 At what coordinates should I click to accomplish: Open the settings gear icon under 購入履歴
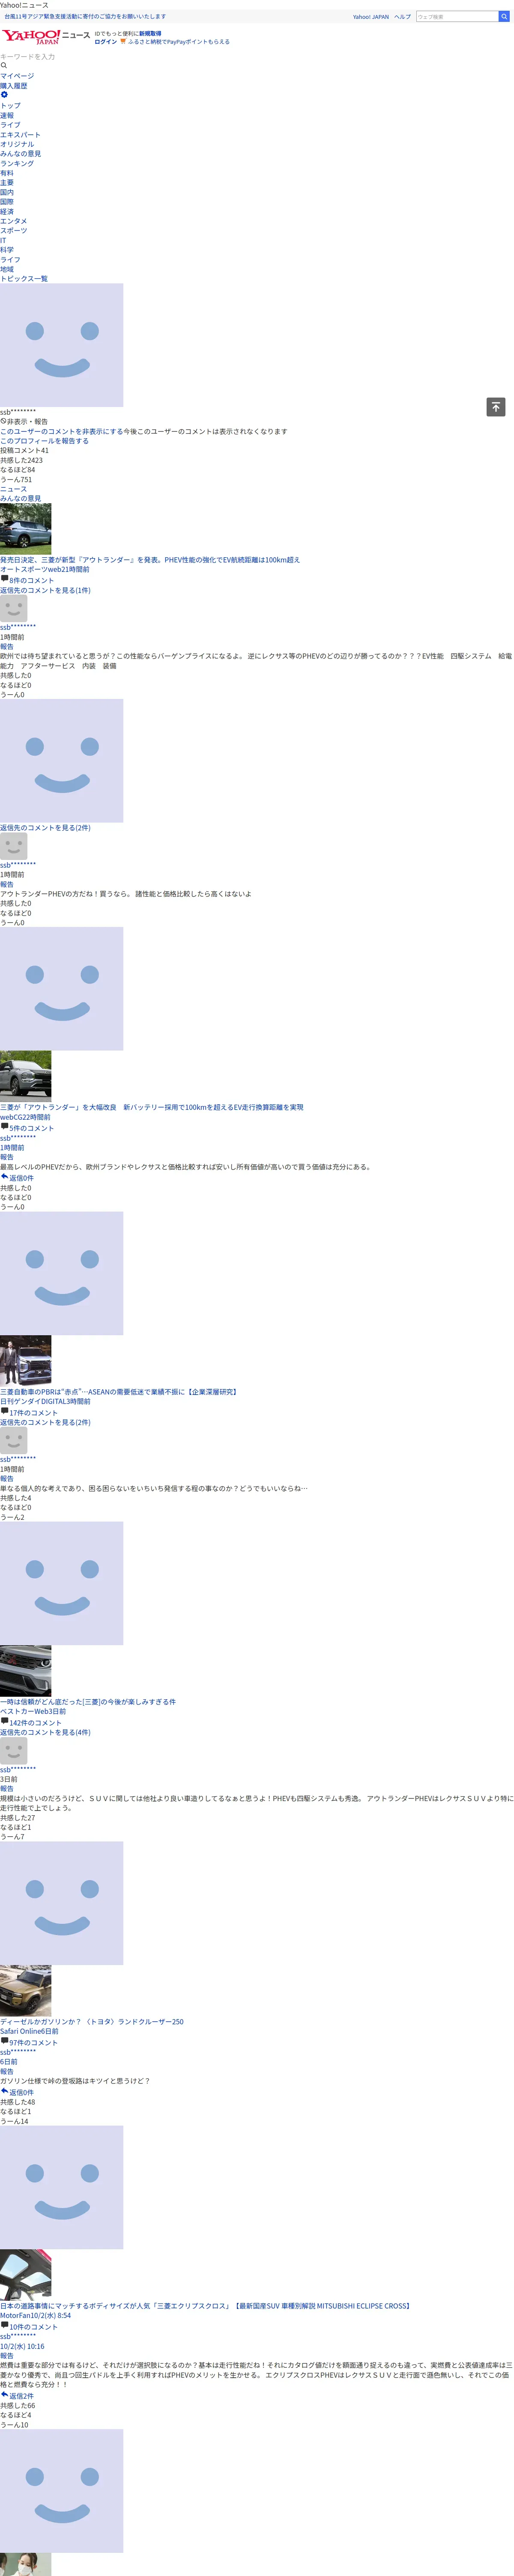[4, 95]
